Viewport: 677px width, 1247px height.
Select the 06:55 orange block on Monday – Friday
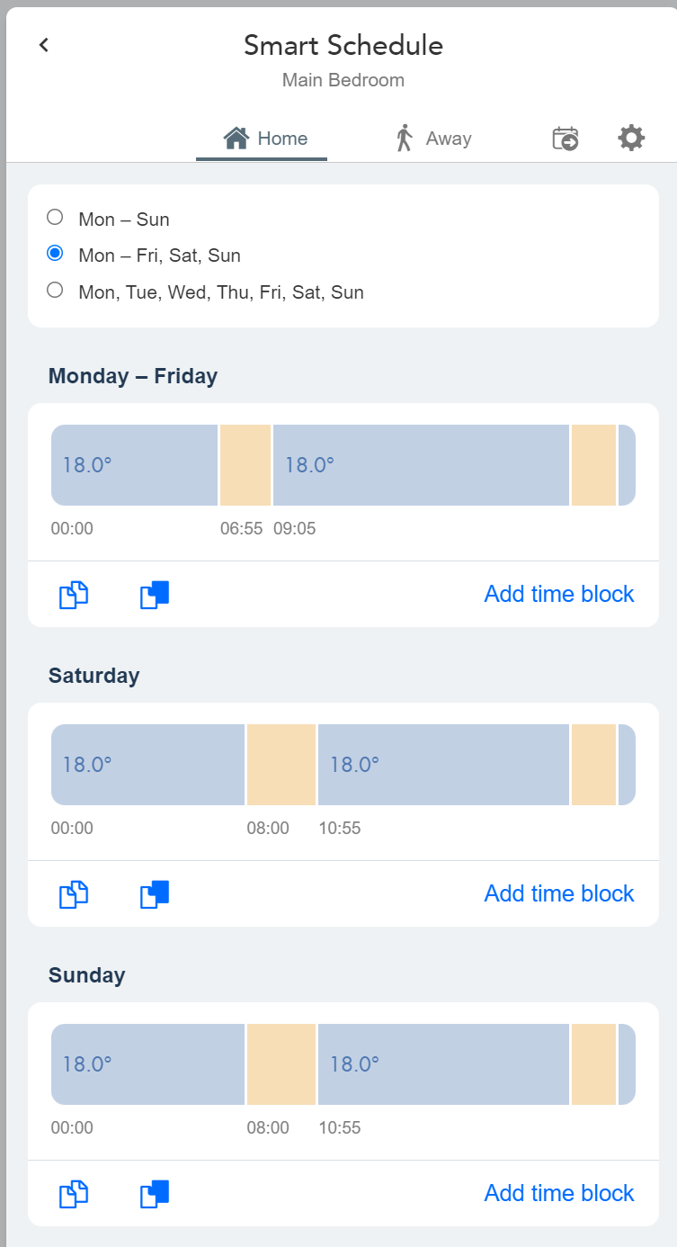245,465
